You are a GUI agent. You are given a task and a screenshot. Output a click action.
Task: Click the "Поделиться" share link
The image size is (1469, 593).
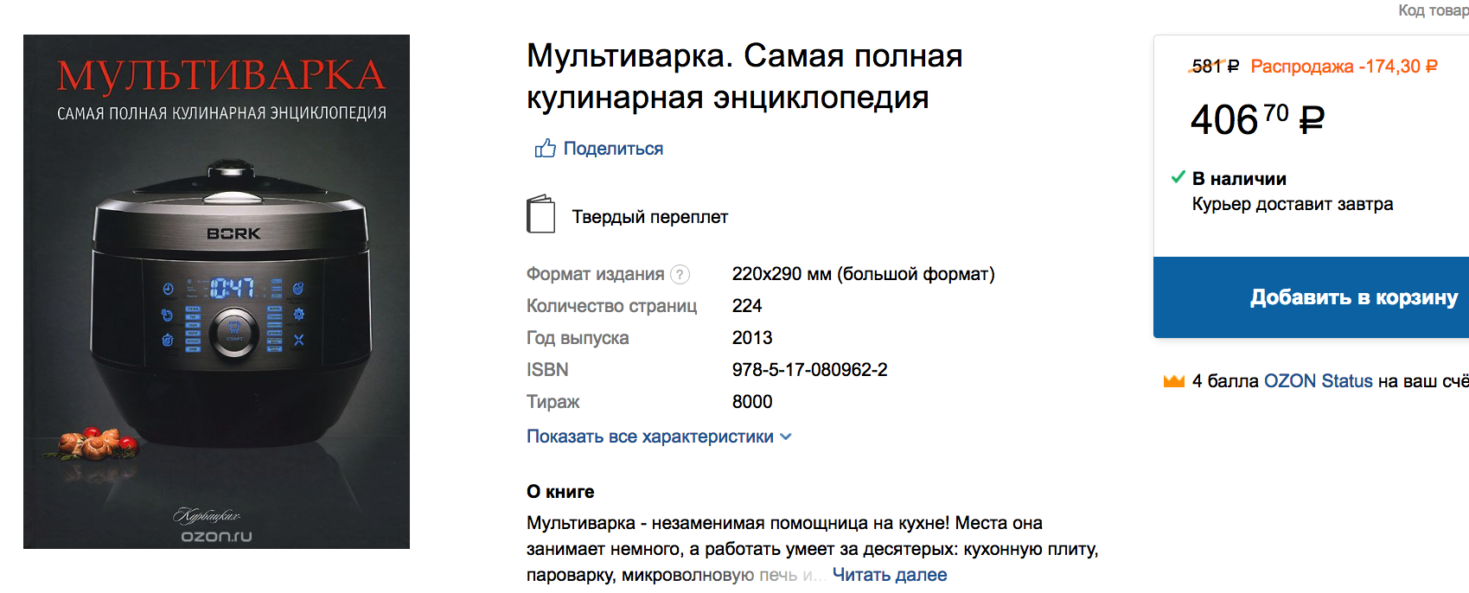[613, 149]
